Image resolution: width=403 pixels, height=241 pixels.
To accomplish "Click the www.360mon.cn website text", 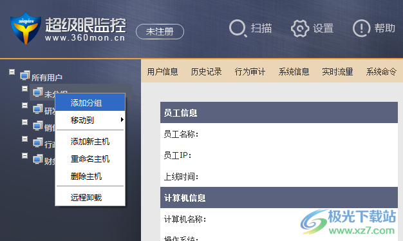I will pyautogui.click(x=85, y=38).
